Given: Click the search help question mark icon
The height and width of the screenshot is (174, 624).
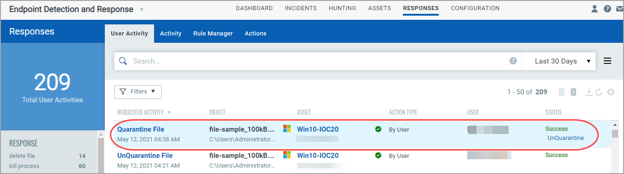Looking at the screenshot, I should (513, 61).
